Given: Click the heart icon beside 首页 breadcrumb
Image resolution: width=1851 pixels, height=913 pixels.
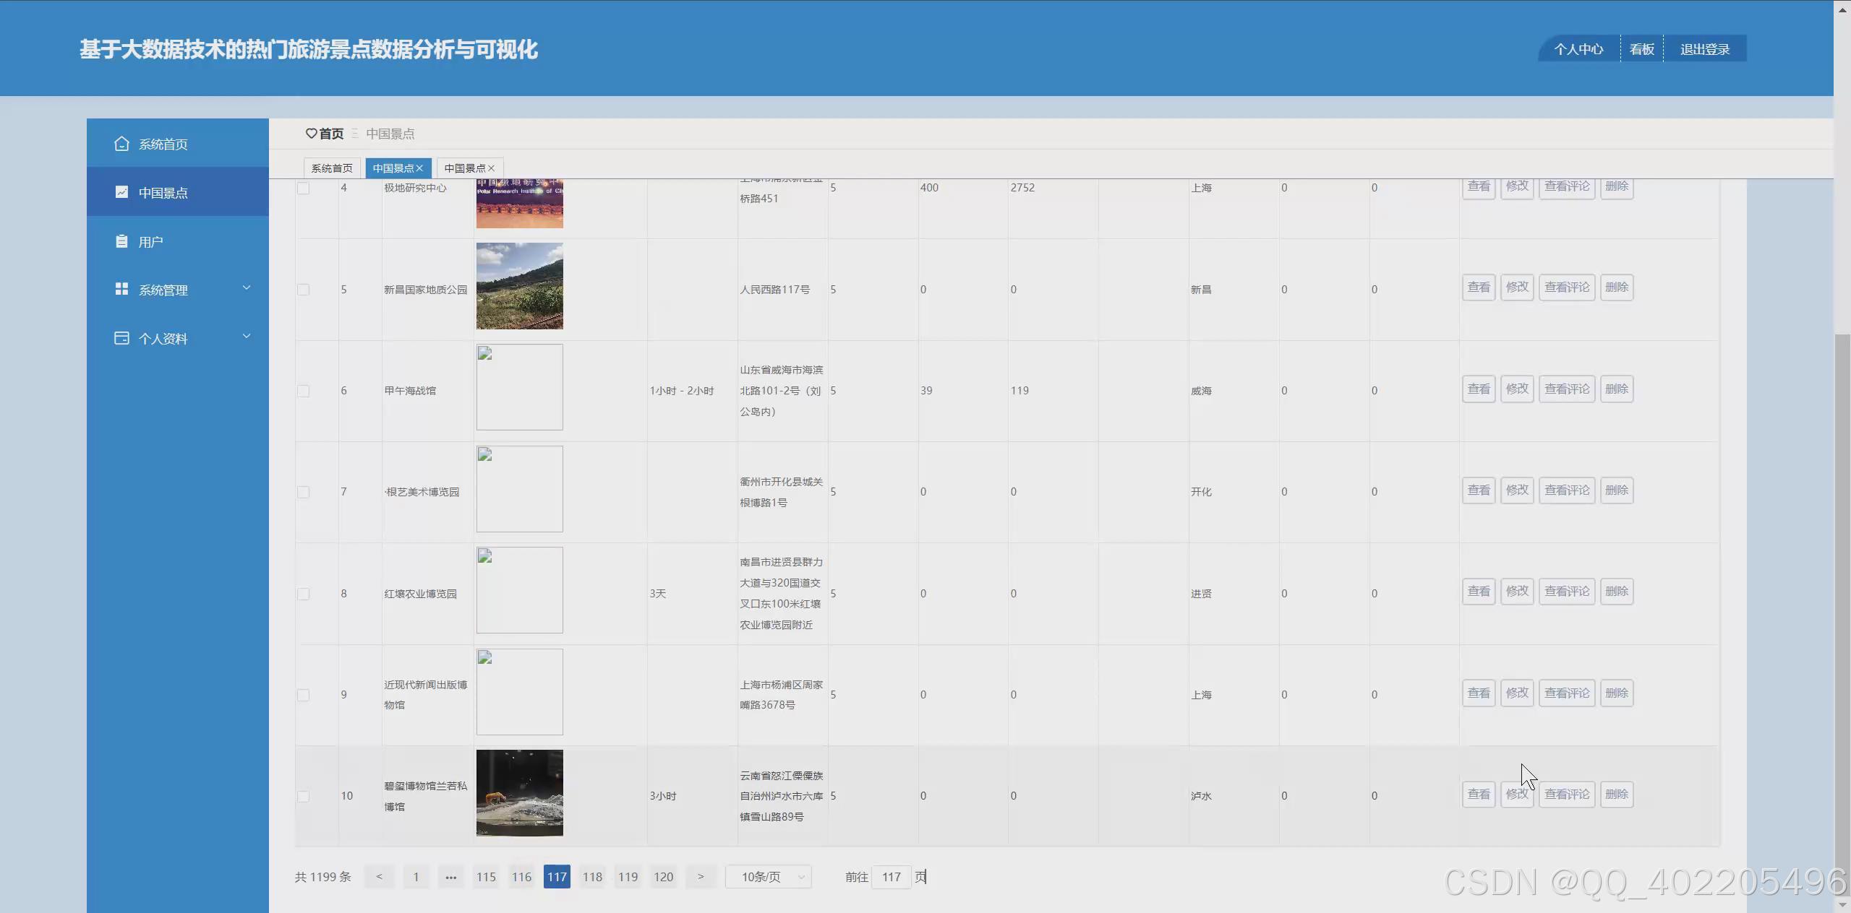Looking at the screenshot, I should (311, 134).
